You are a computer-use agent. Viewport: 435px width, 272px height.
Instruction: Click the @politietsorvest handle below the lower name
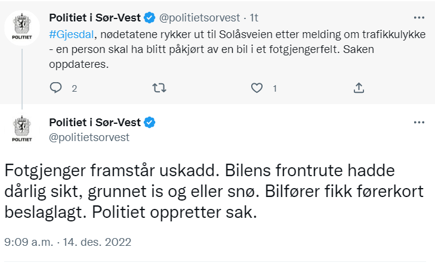pos(89,137)
